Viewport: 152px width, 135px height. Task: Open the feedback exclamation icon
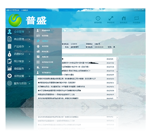click(98, 18)
